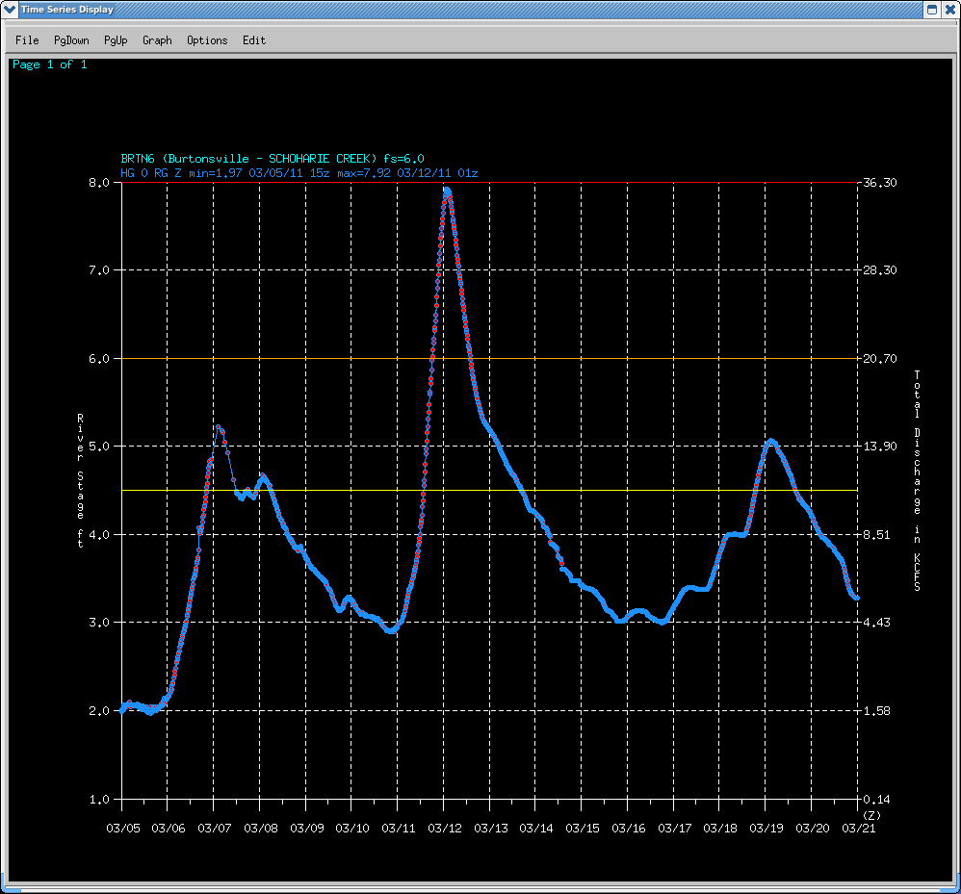Screen dimensions: 961x894
Task: Click the 03/07 date label
Action: (x=215, y=829)
